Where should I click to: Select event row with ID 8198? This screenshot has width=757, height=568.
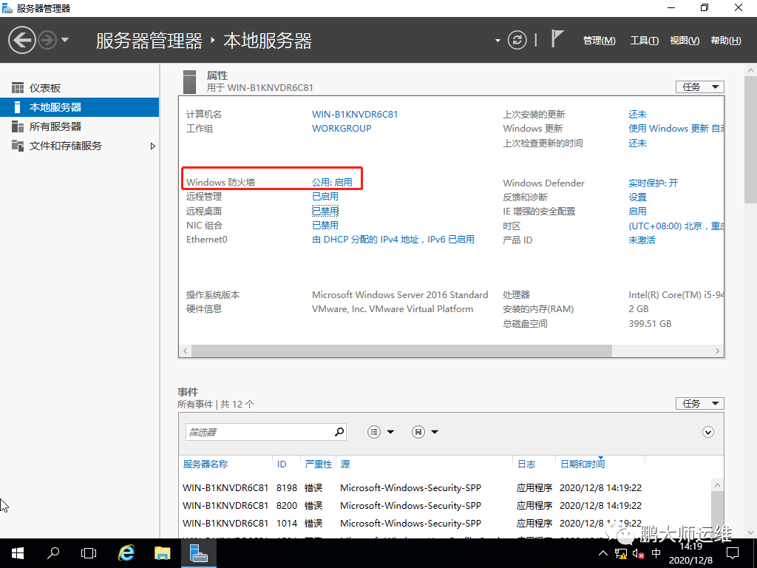coord(444,488)
